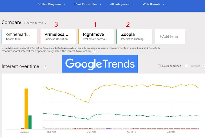Click the Add term button

(x=170, y=37)
